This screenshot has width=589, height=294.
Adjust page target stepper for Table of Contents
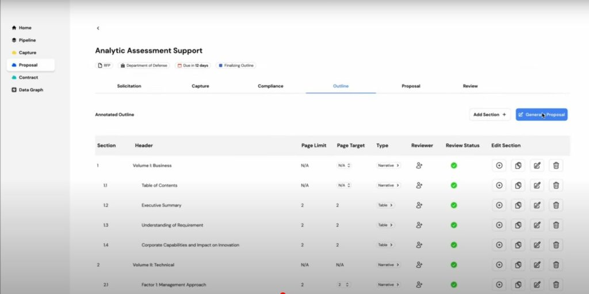click(344, 185)
